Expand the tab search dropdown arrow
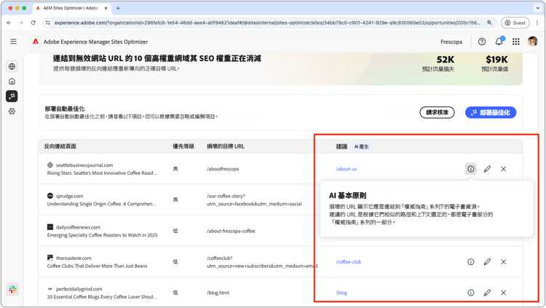The height and width of the screenshot is (308, 546). (x=538, y=8)
